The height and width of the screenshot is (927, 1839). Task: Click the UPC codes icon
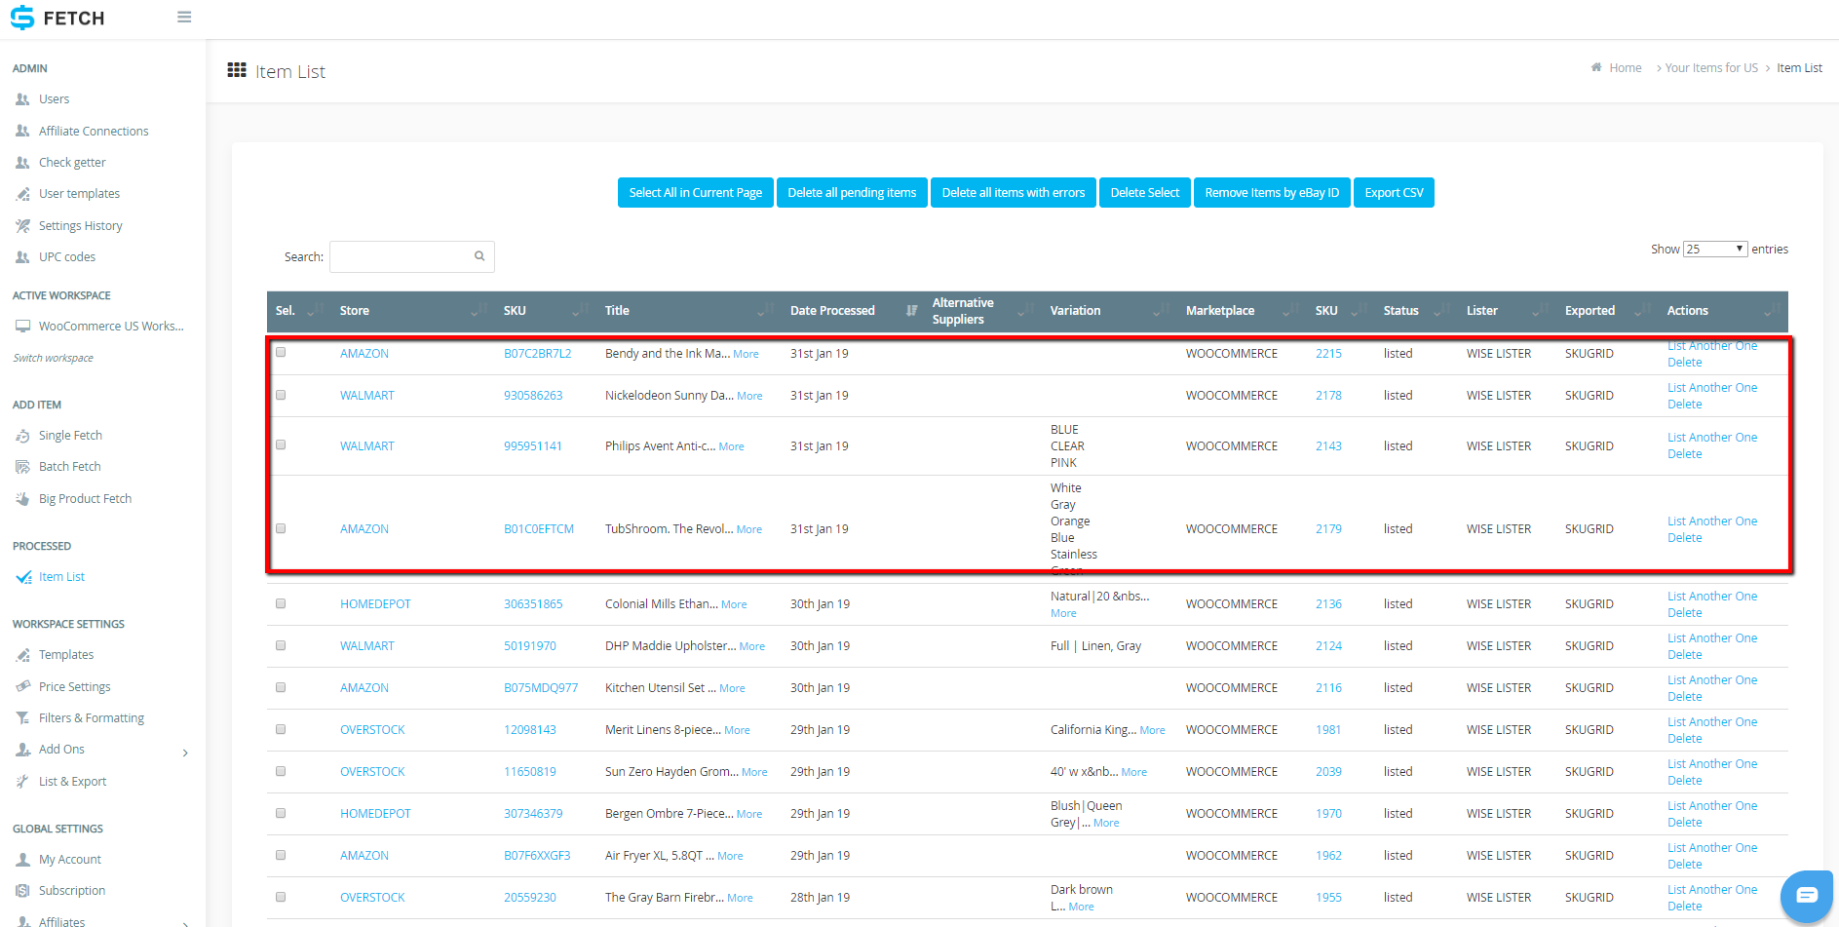click(x=22, y=257)
